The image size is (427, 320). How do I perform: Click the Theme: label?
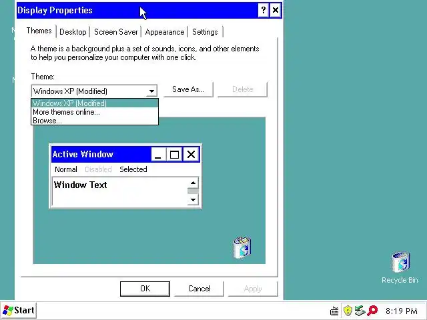(x=43, y=77)
